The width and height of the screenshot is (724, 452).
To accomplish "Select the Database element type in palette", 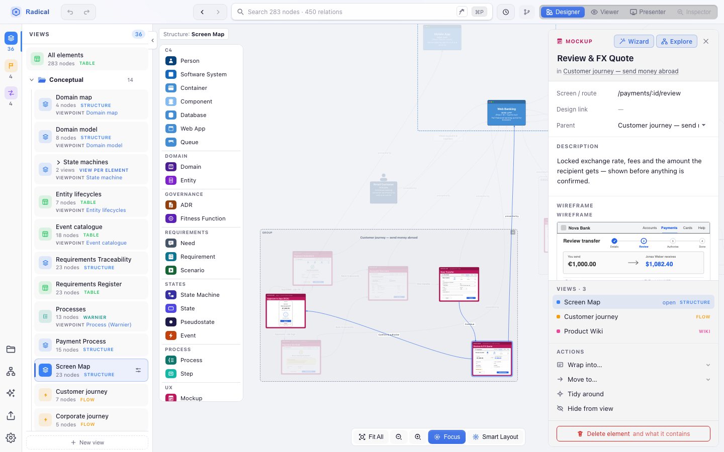I will tap(201, 115).
